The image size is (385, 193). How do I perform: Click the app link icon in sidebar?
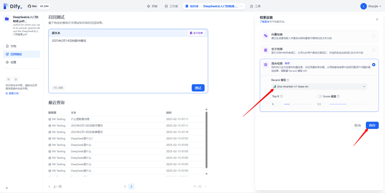(8, 79)
